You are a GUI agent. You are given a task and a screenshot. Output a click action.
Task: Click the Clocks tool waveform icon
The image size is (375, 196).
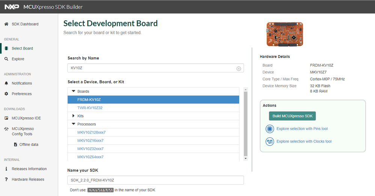tap(270, 141)
